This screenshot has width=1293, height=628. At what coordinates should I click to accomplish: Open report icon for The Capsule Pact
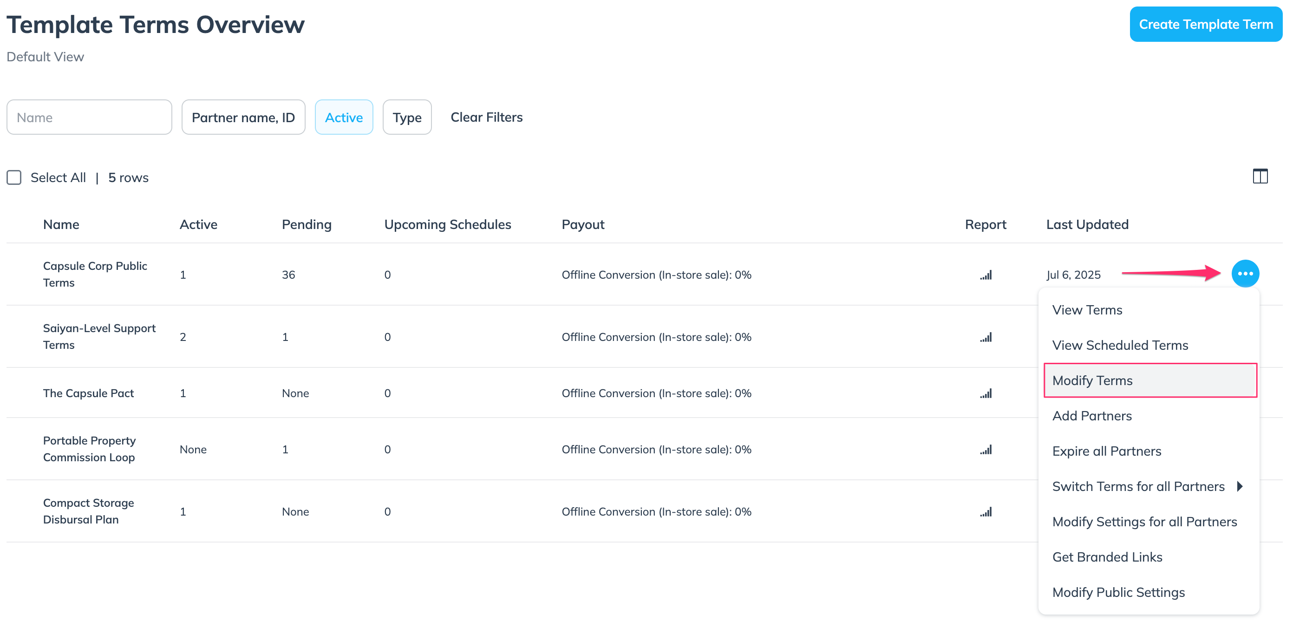pos(986,393)
